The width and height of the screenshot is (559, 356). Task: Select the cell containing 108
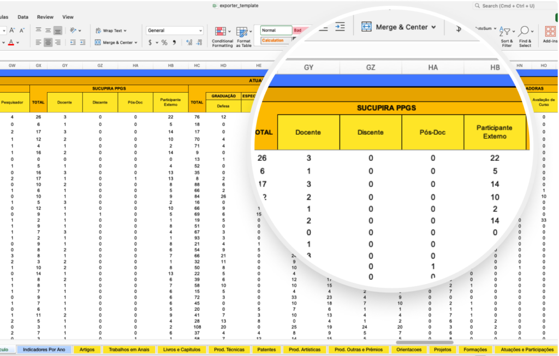click(x=197, y=327)
